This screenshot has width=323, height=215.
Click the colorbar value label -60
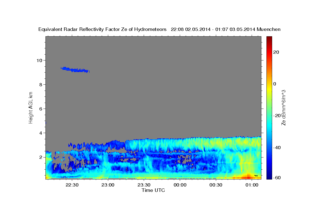277,178
